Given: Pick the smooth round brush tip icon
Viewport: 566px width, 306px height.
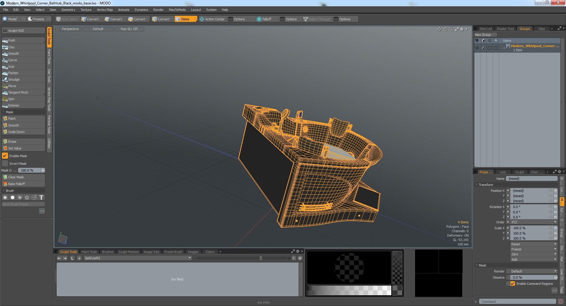Looking at the screenshot, I should tap(5, 197).
